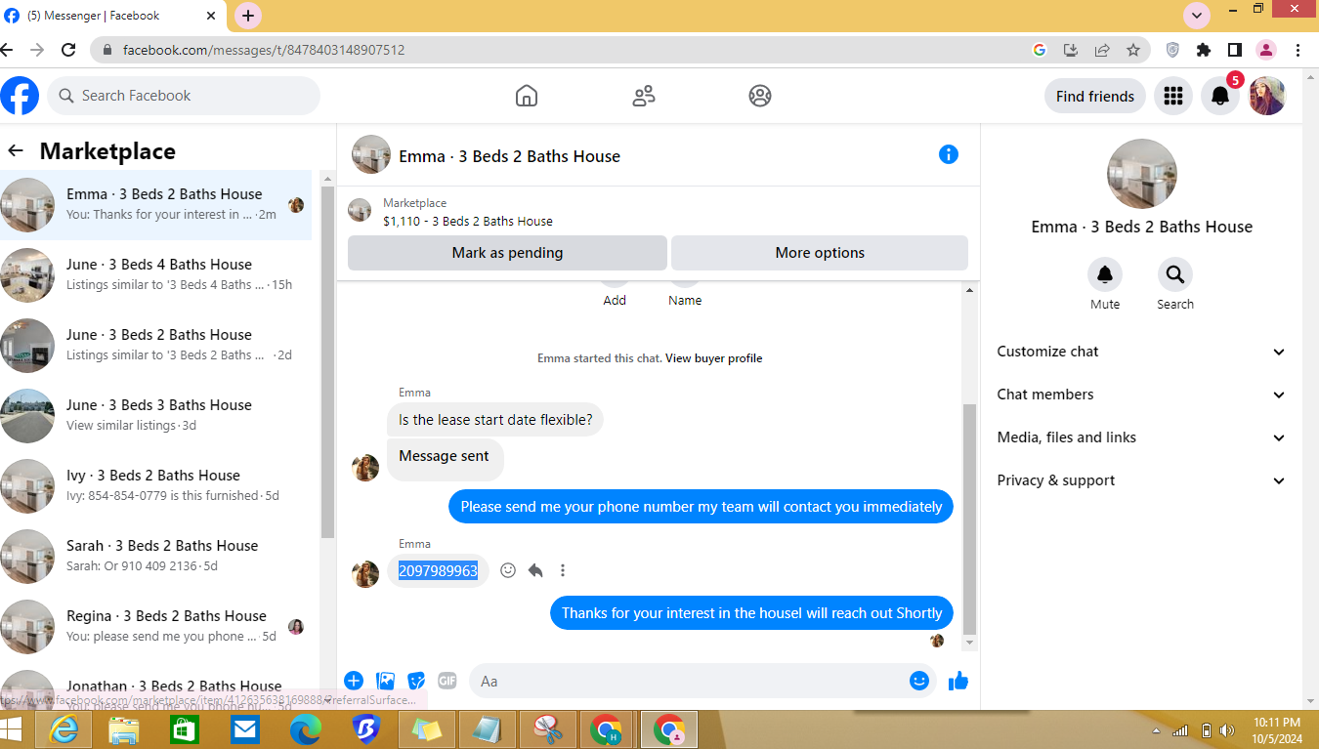
Task: Click the 'Is the lease start date flexible?' message
Action: pyautogui.click(x=495, y=420)
